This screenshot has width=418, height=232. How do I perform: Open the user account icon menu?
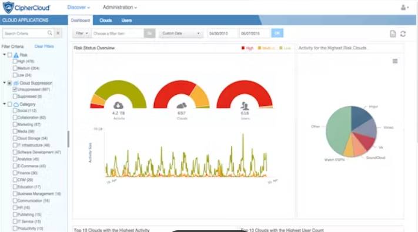404,8
